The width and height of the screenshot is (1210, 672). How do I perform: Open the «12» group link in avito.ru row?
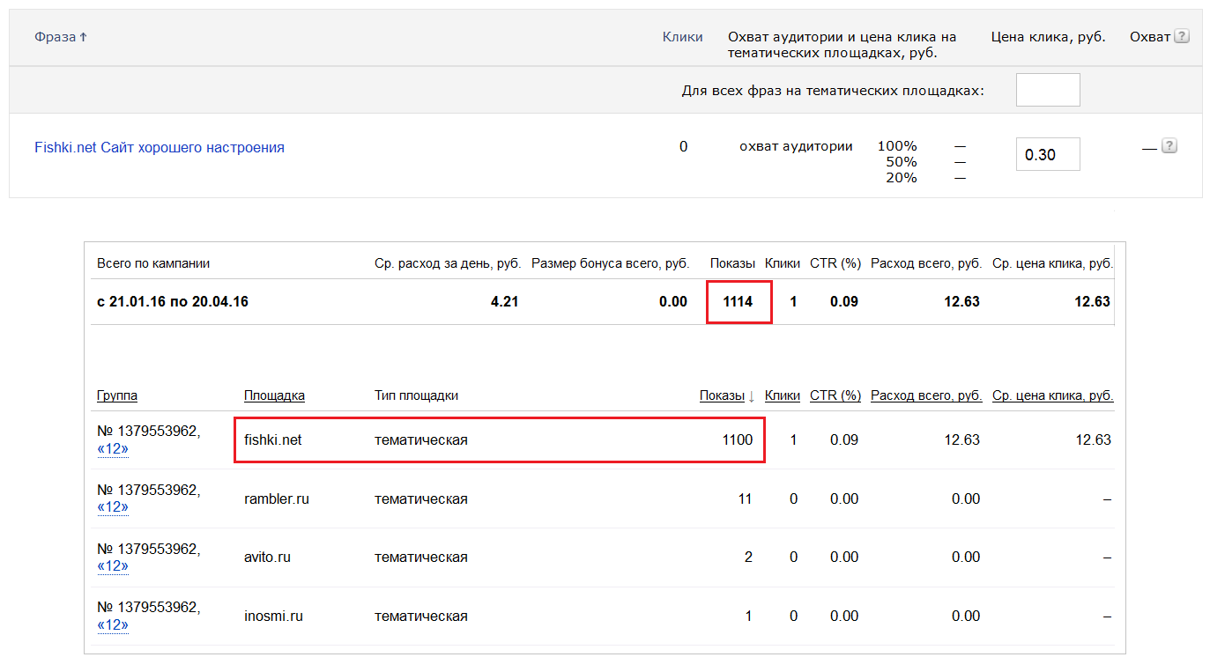pos(113,566)
